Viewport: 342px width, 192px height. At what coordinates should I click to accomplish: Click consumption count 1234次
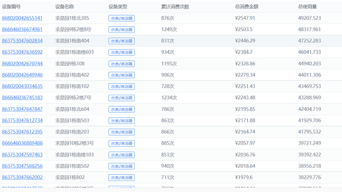click(x=169, y=98)
